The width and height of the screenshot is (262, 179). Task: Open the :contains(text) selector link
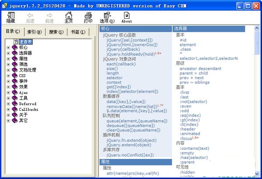(194, 148)
